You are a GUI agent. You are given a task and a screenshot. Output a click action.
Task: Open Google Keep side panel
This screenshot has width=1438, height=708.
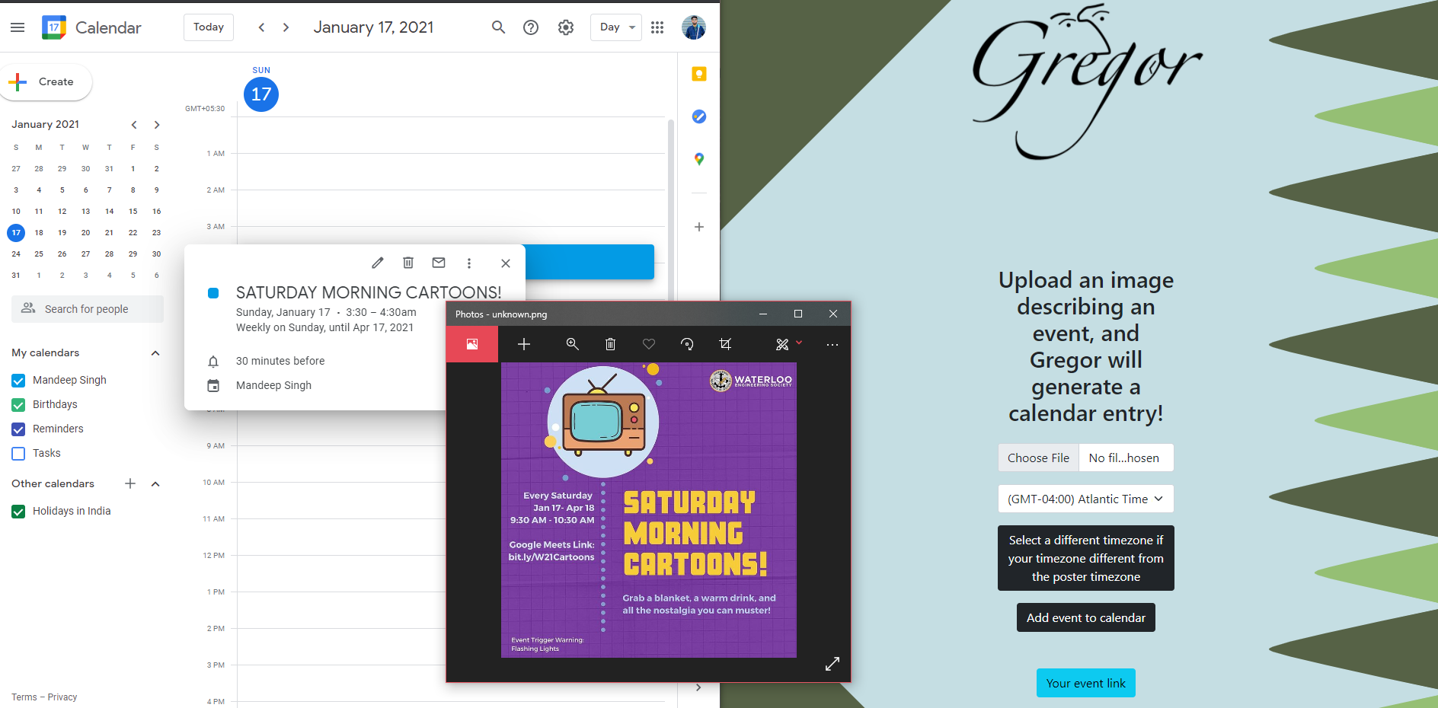(x=699, y=74)
